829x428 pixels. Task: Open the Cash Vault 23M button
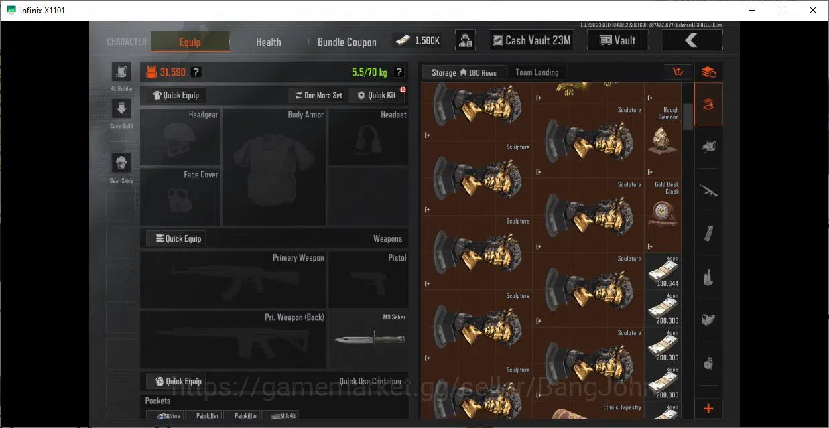(x=532, y=40)
